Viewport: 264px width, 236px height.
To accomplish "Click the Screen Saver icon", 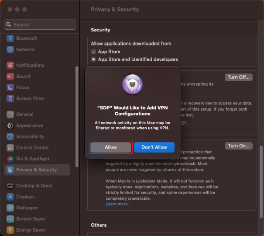I will pos(10,219).
